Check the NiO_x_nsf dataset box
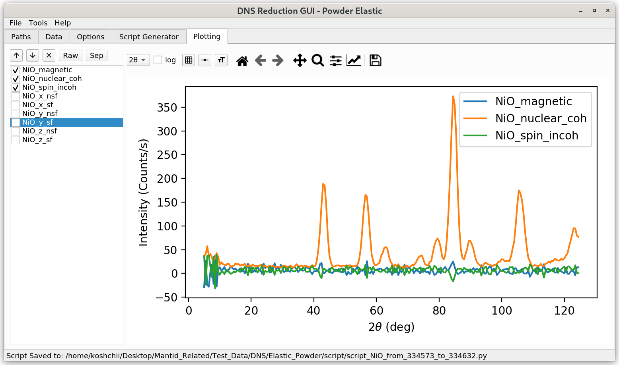Image resolution: width=619 pixels, height=365 pixels. tap(16, 96)
